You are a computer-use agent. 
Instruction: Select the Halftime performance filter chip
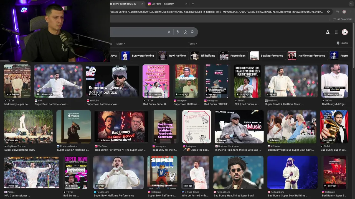click(x=308, y=56)
